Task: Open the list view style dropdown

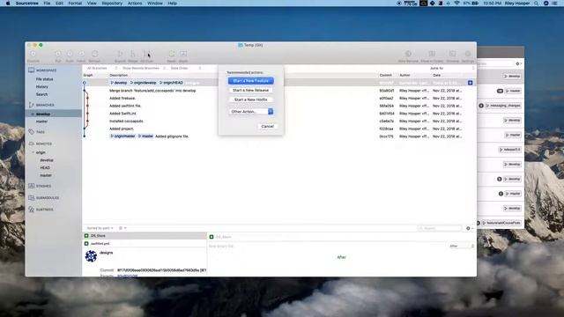Action: click(122, 228)
